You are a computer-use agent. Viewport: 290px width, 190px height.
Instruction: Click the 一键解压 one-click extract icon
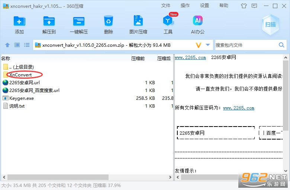point(79,22)
